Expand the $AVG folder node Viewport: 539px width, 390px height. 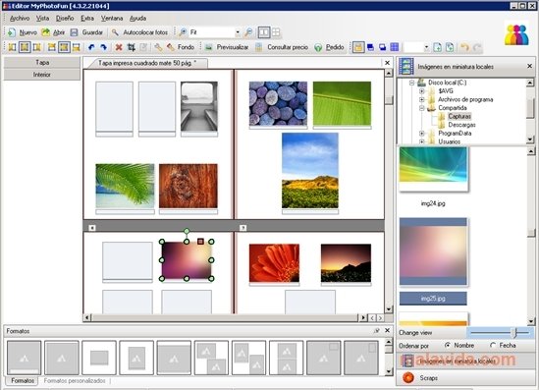(x=422, y=91)
